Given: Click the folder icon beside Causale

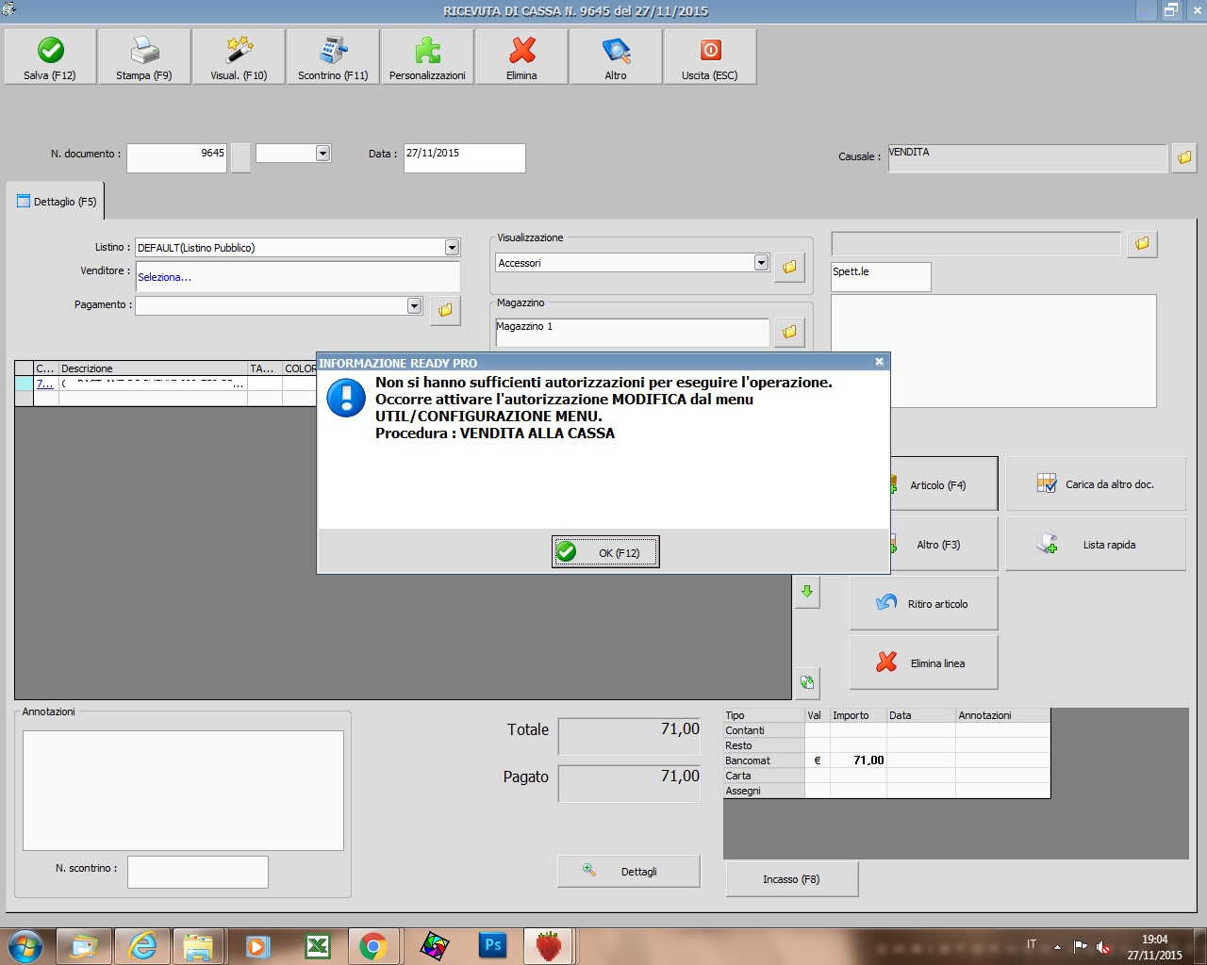Looking at the screenshot, I should tap(1184, 157).
